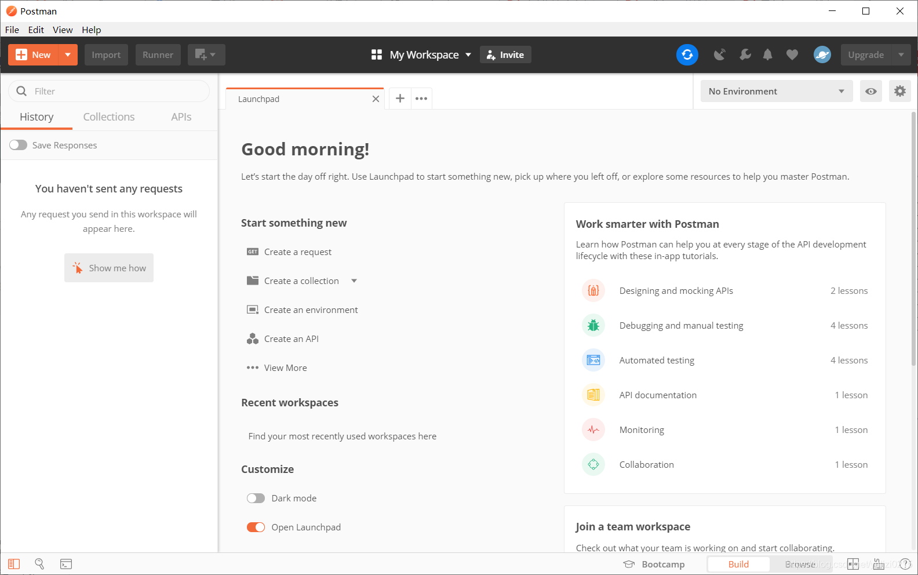Open settings via the wrench icon
The image size is (918, 575).
(x=745, y=54)
